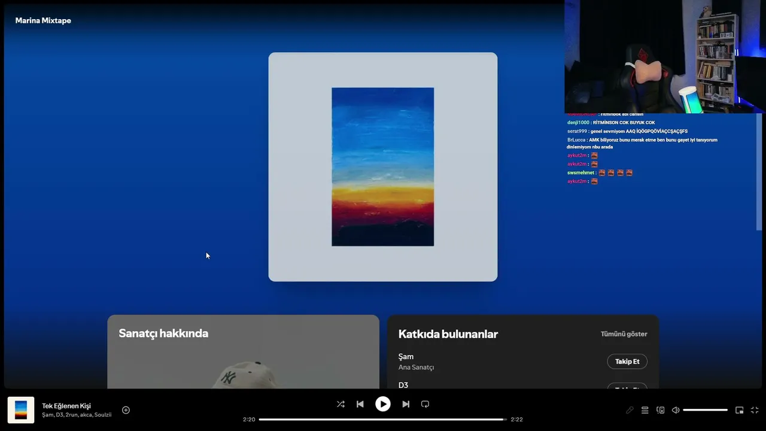Viewport: 766px width, 431px height.
Task: Open artist 2run in the player bar
Action: click(x=72, y=415)
